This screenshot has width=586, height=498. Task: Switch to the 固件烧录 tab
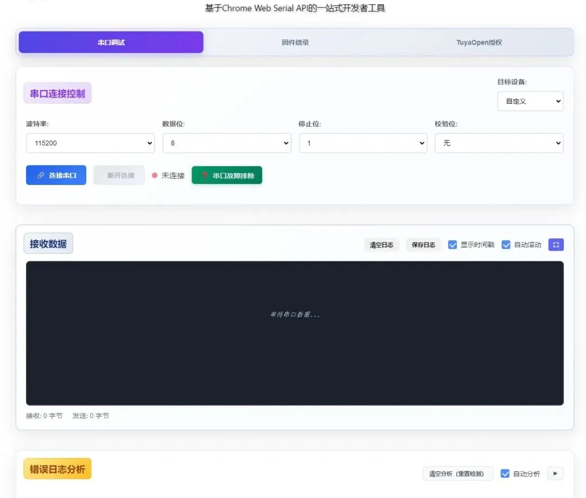pos(295,42)
